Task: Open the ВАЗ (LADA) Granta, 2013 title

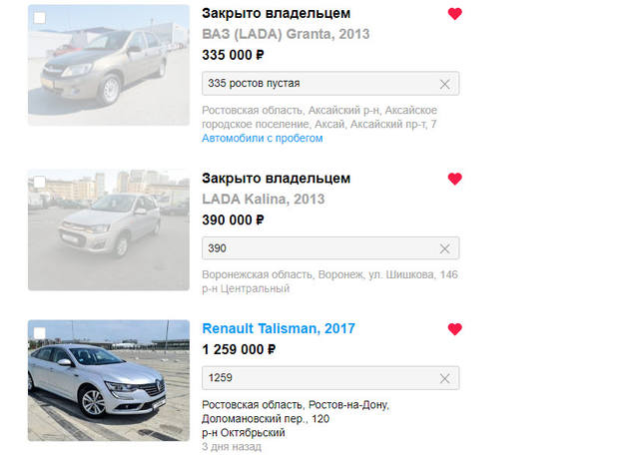Action: click(286, 34)
